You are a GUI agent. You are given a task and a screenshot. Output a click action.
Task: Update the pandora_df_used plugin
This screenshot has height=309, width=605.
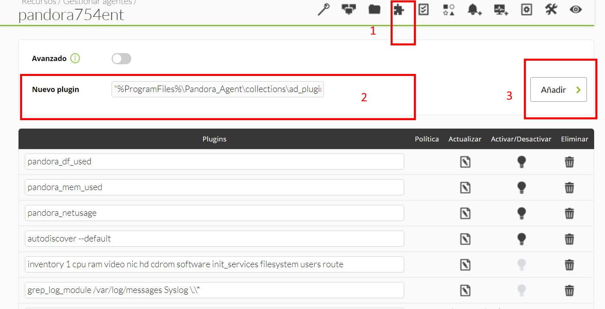[465, 162]
